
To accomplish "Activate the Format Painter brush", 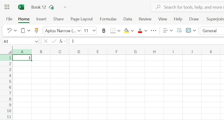I will pyautogui.click(x=37, y=30).
